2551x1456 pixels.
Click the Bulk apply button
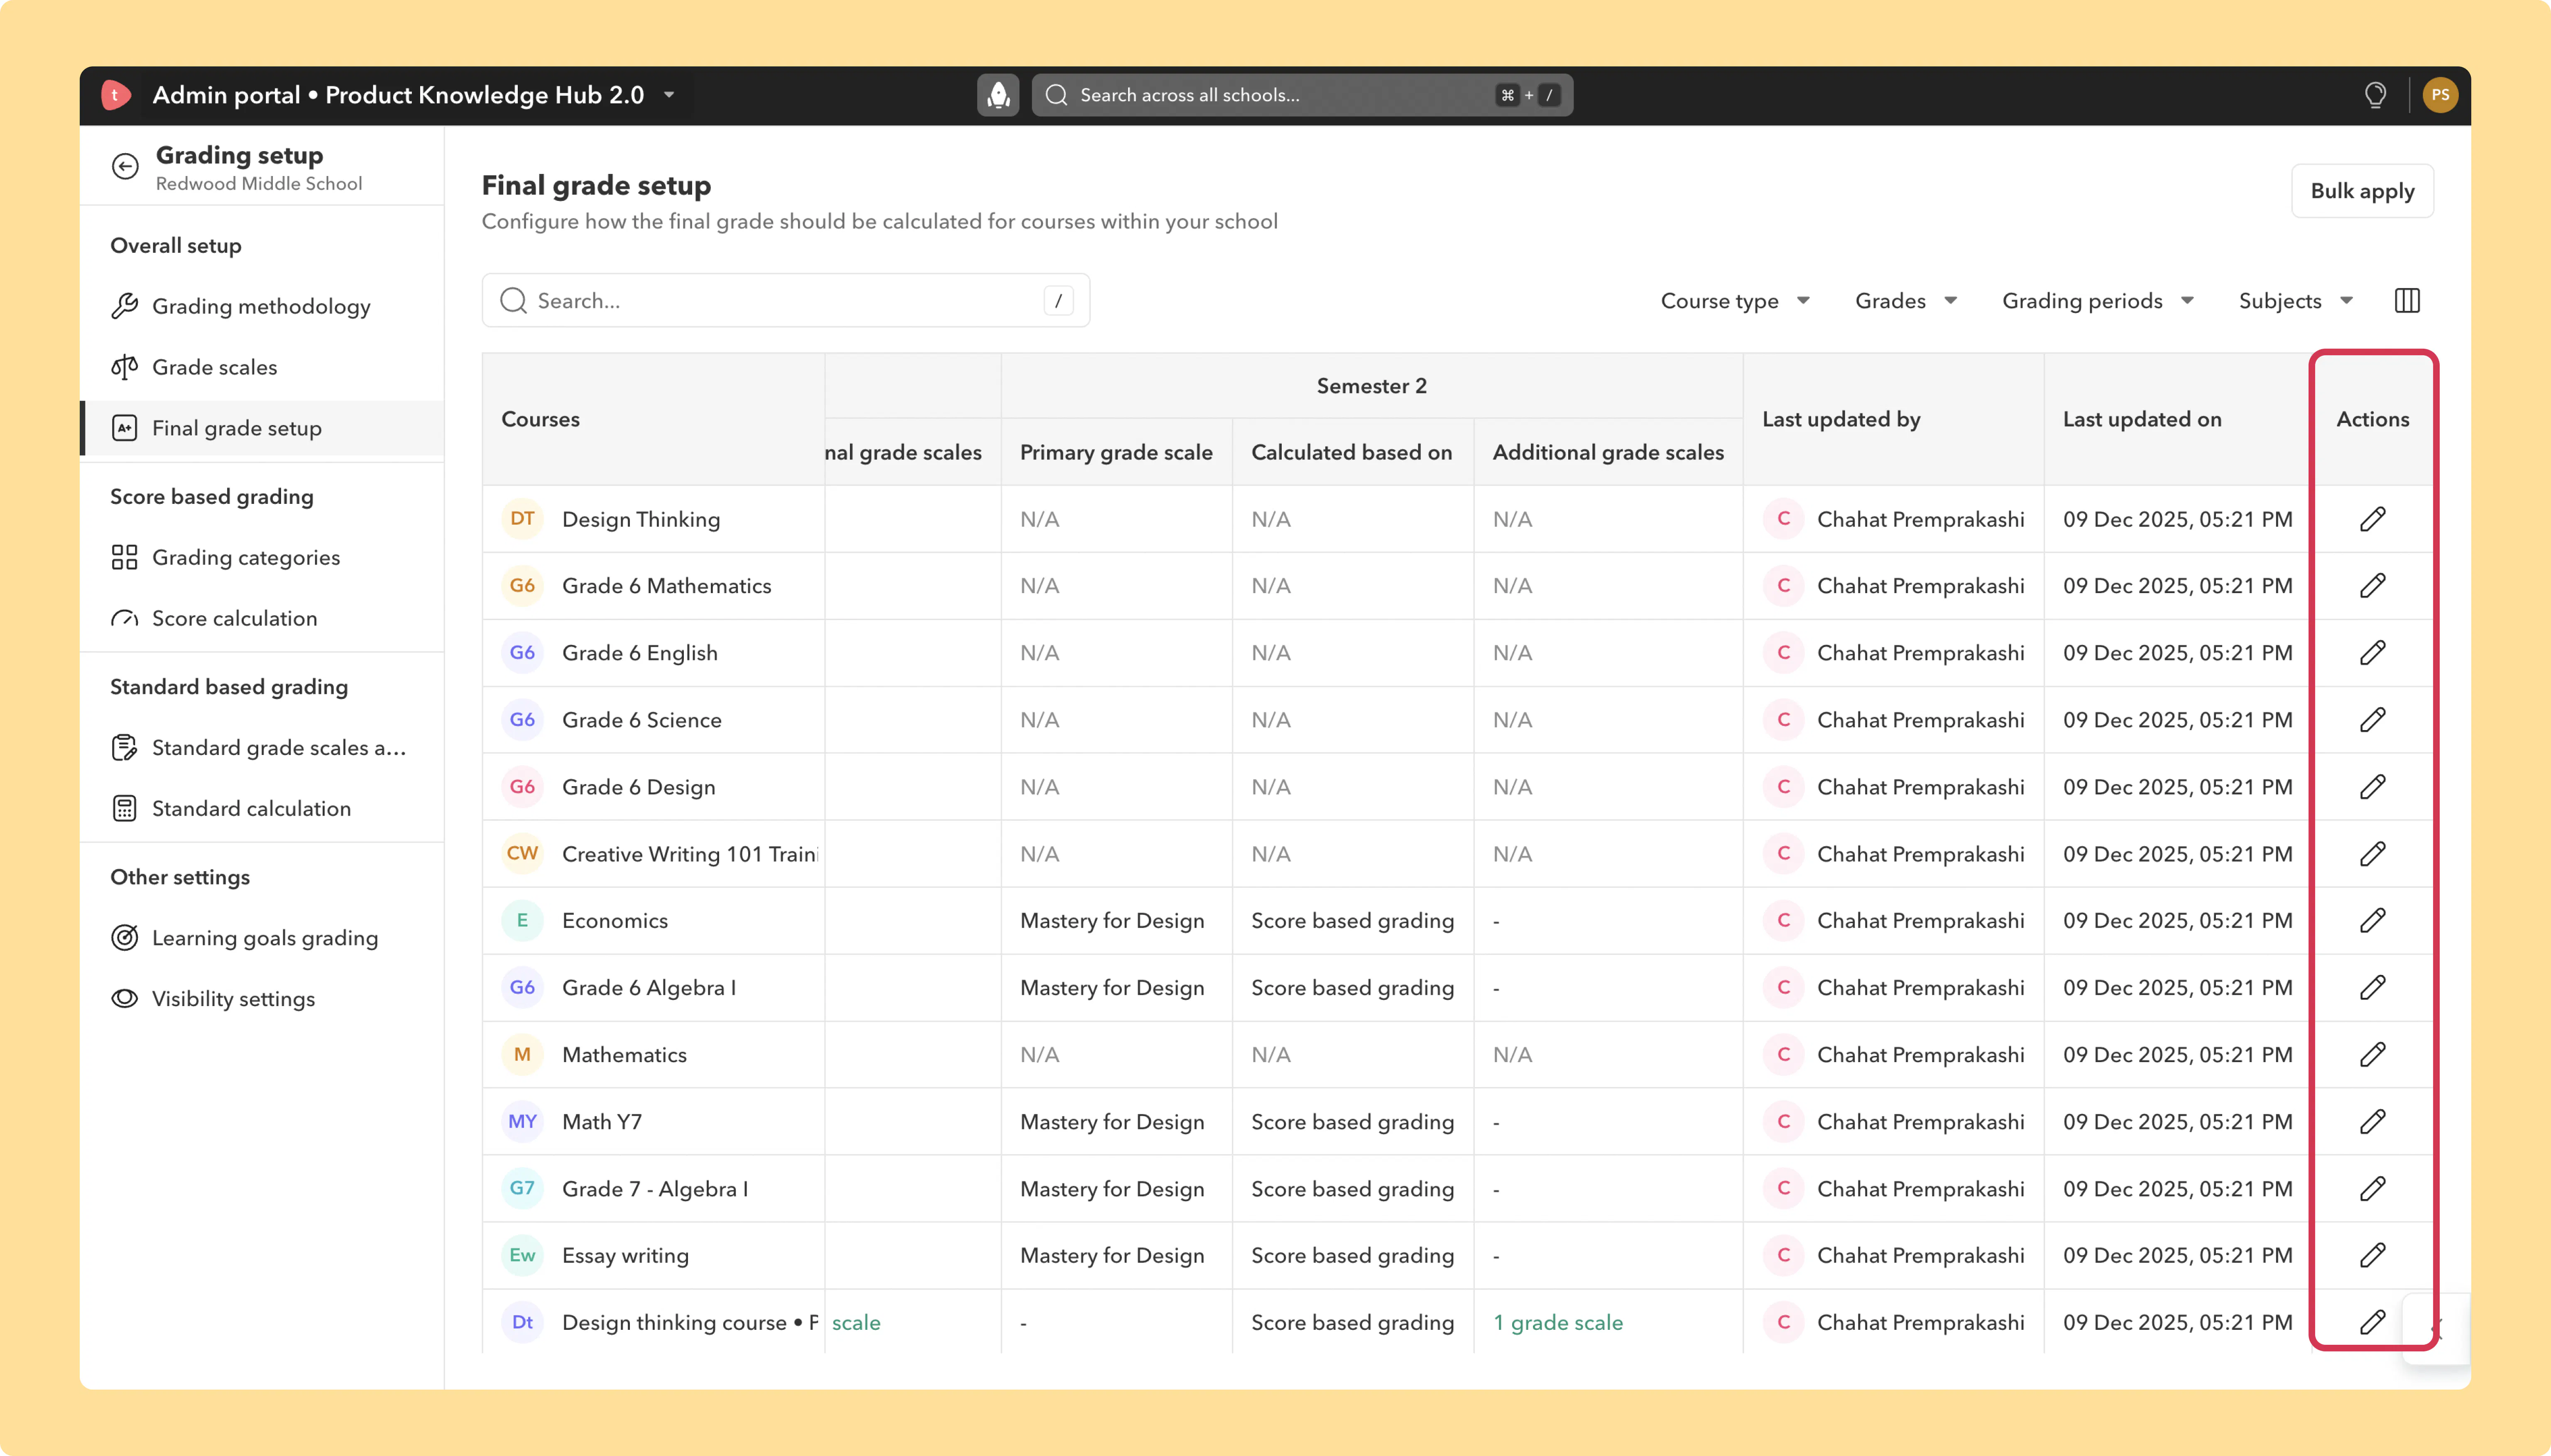[x=2362, y=191]
